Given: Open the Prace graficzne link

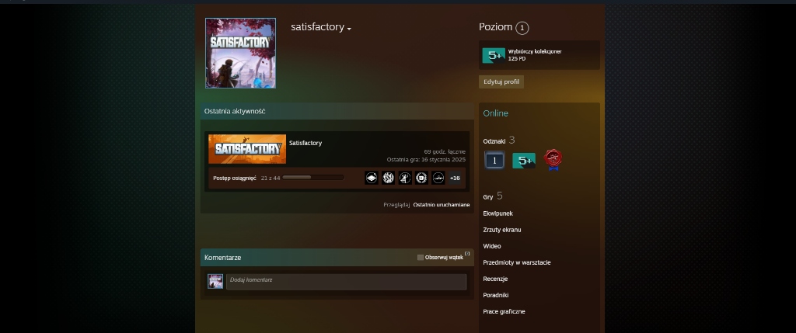Looking at the screenshot, I should pyautogui.click(x=504, y=312).
